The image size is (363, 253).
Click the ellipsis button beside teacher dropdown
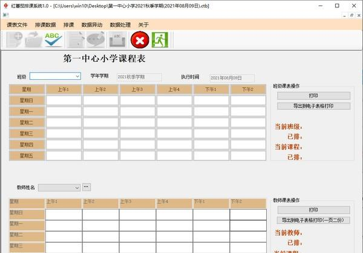pos(87,187)
